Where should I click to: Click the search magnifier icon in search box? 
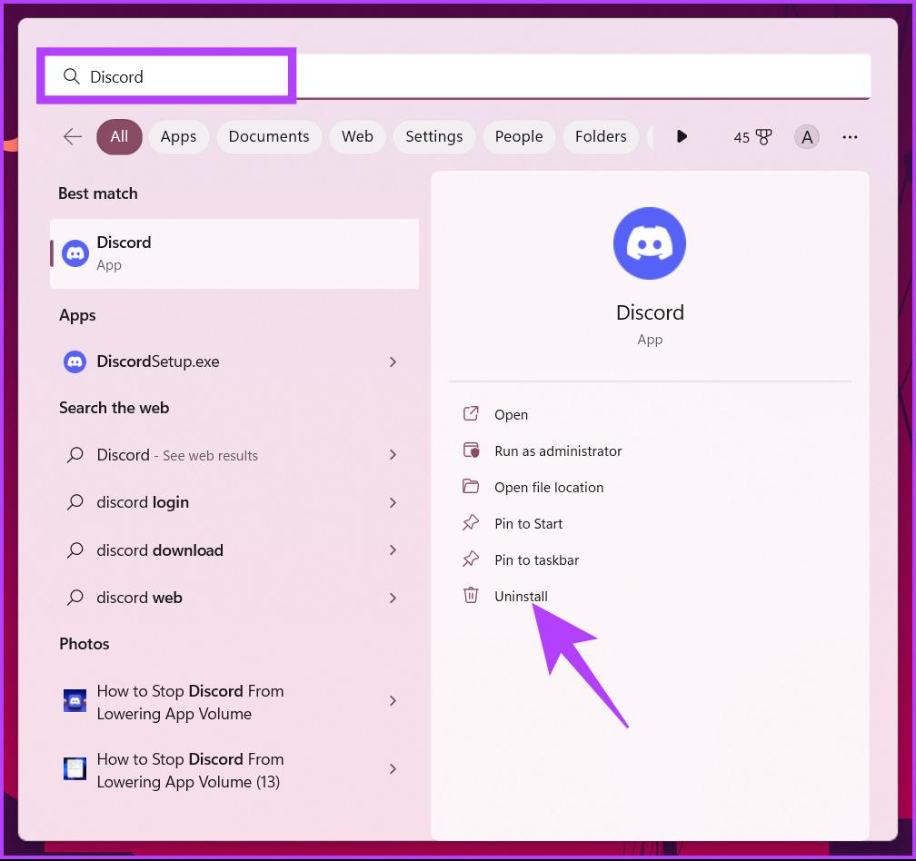pyautogui.click(x=71, y=76)
